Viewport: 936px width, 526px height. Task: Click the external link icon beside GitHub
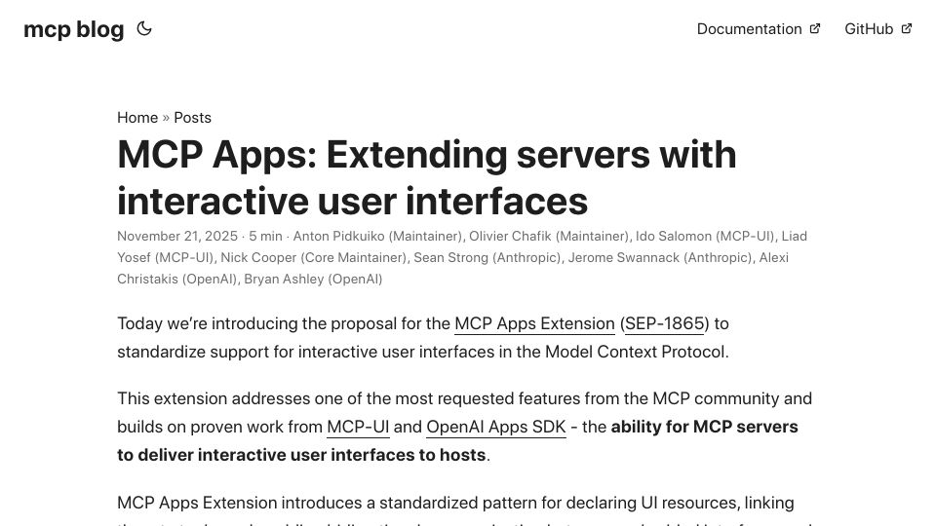click(906, 28)
